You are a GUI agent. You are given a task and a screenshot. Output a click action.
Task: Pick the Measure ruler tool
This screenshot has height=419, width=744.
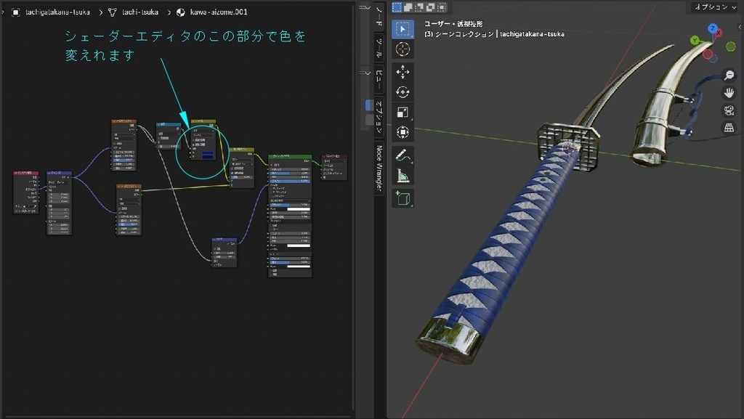403,176
